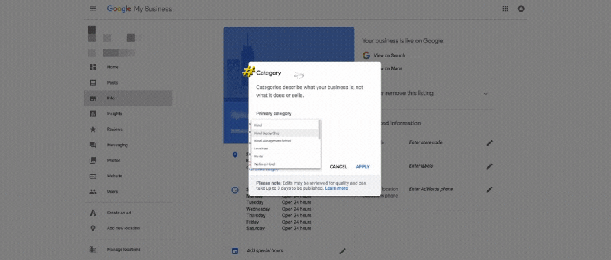Click the Info storefront icon
The width and height of the screenshot is (611, 260).
point(93,98)
